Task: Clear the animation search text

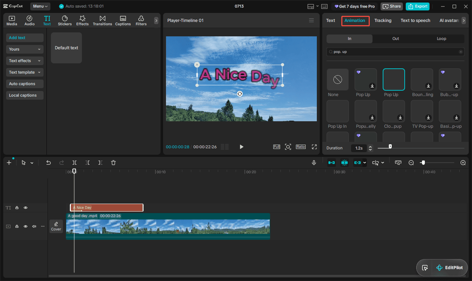Action: 461,52
